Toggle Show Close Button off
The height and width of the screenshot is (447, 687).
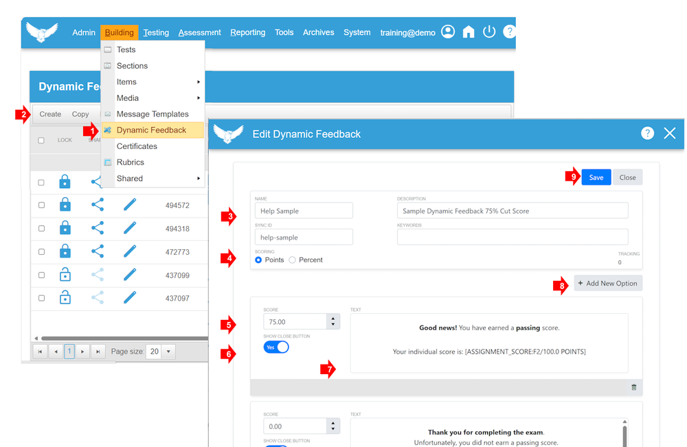[x=276, y=347]
